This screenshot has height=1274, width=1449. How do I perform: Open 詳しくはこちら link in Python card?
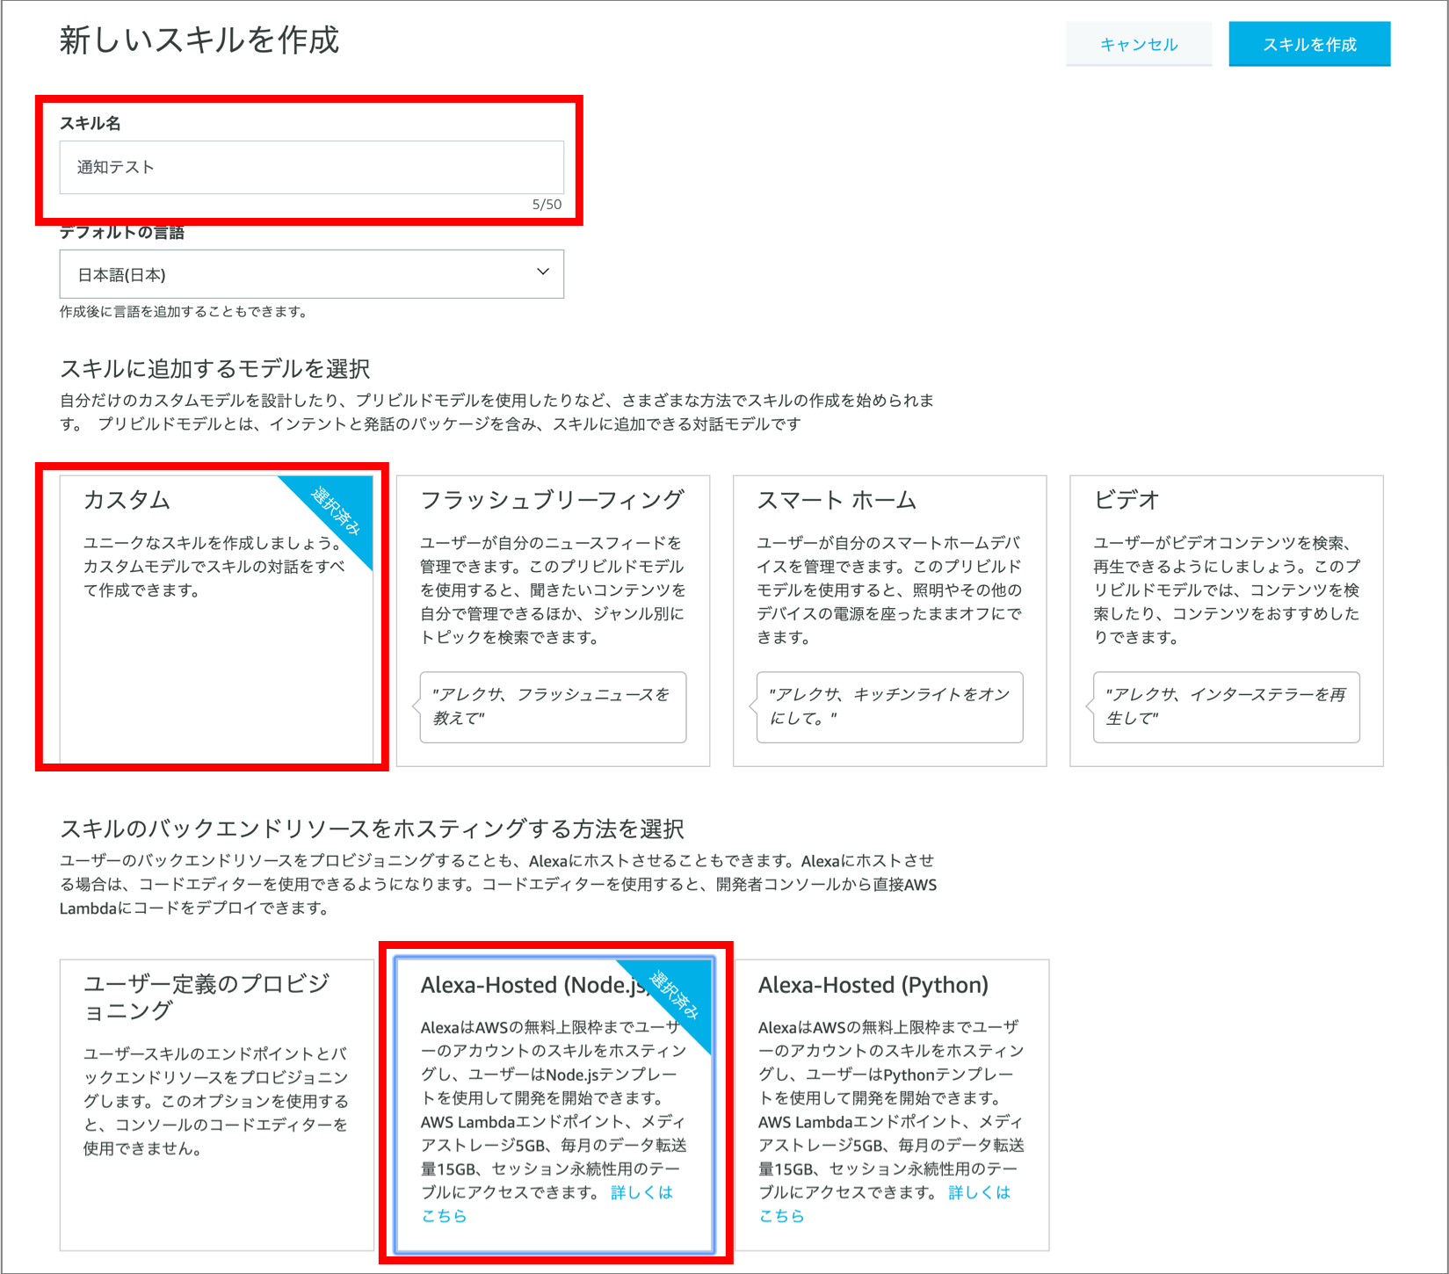[x=979, y=1192]
